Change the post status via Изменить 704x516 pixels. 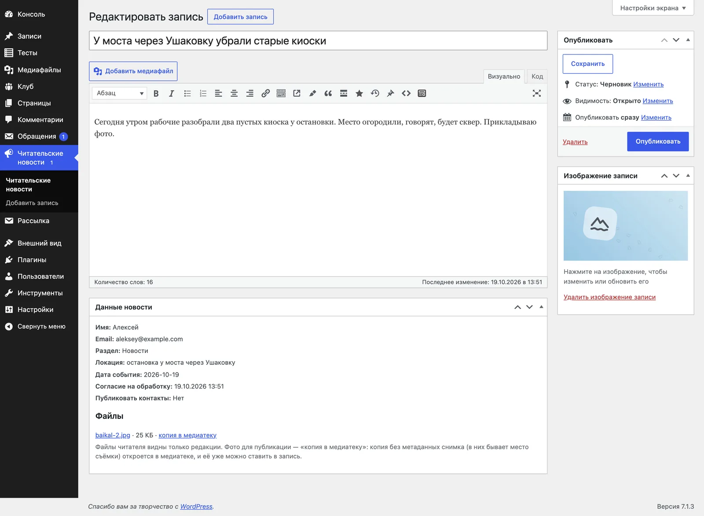pyautogui.click(x=649, y=84)
